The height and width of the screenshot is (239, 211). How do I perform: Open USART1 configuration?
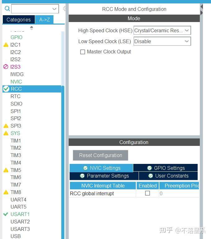(20, 214)
